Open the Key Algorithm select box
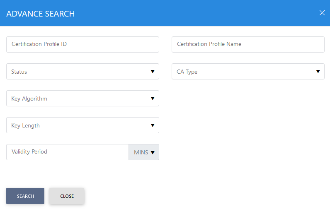 pos(82,98)
